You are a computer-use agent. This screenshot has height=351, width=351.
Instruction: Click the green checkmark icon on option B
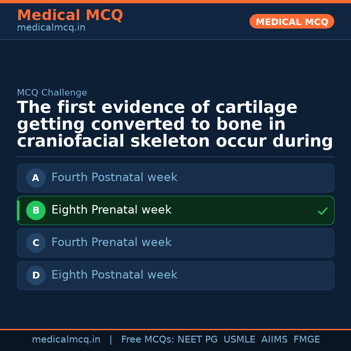(322, 211)
